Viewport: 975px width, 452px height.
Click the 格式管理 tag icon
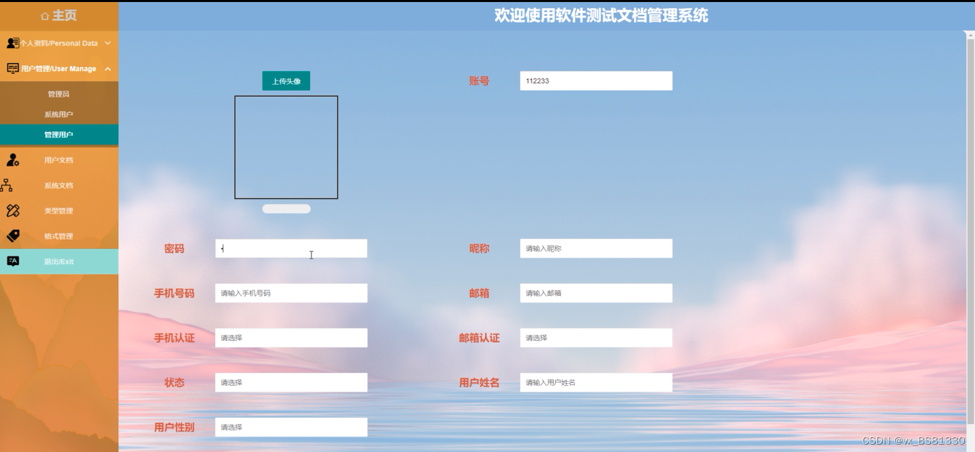pyautogui.click(x=13, y=236)
